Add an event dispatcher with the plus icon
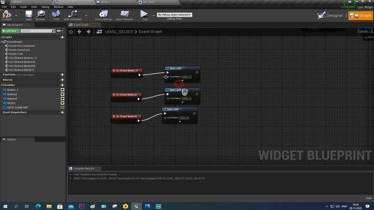The image size is (374, 210). pos(63,113)
